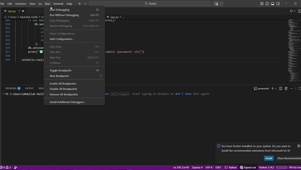The width and height of the screenshot is (301, 170).
Task: Expand the new terminal launch dropdown
Action: pos(276,89)
